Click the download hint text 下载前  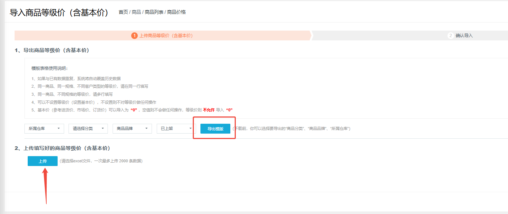[x=292, y=129]
